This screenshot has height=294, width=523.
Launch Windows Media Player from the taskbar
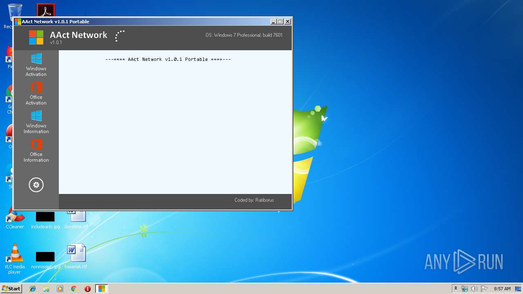click(x=60, y=289)
